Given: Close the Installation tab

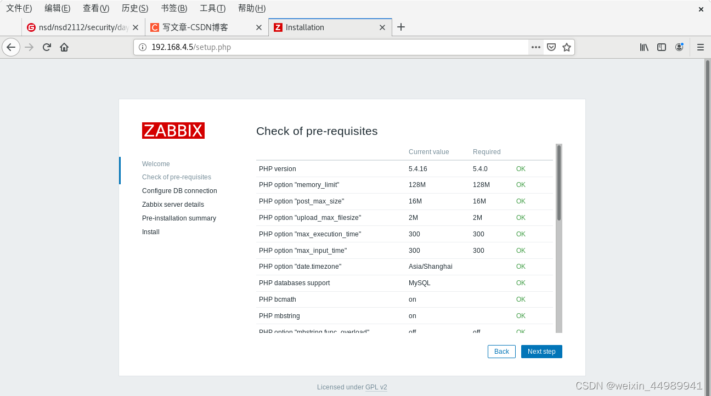Looking at the screenshot, I should coord(382,27).
